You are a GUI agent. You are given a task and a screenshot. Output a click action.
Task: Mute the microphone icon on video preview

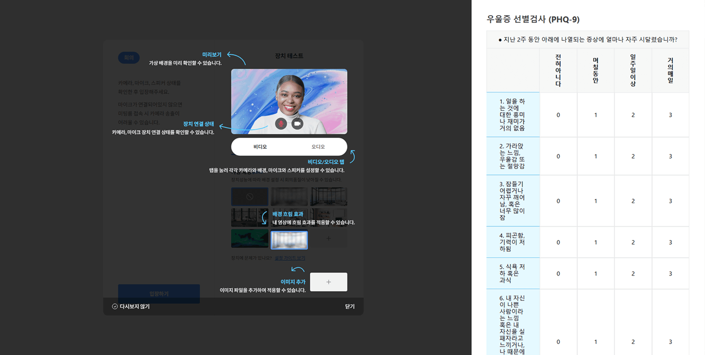[x=281, y=124]
